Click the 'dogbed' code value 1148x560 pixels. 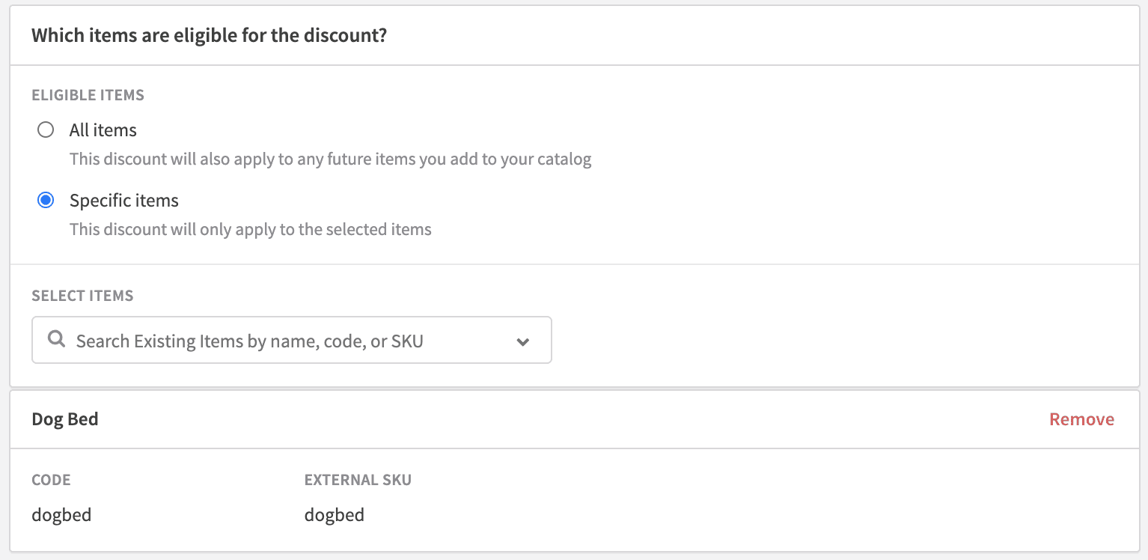coord(61,514)
